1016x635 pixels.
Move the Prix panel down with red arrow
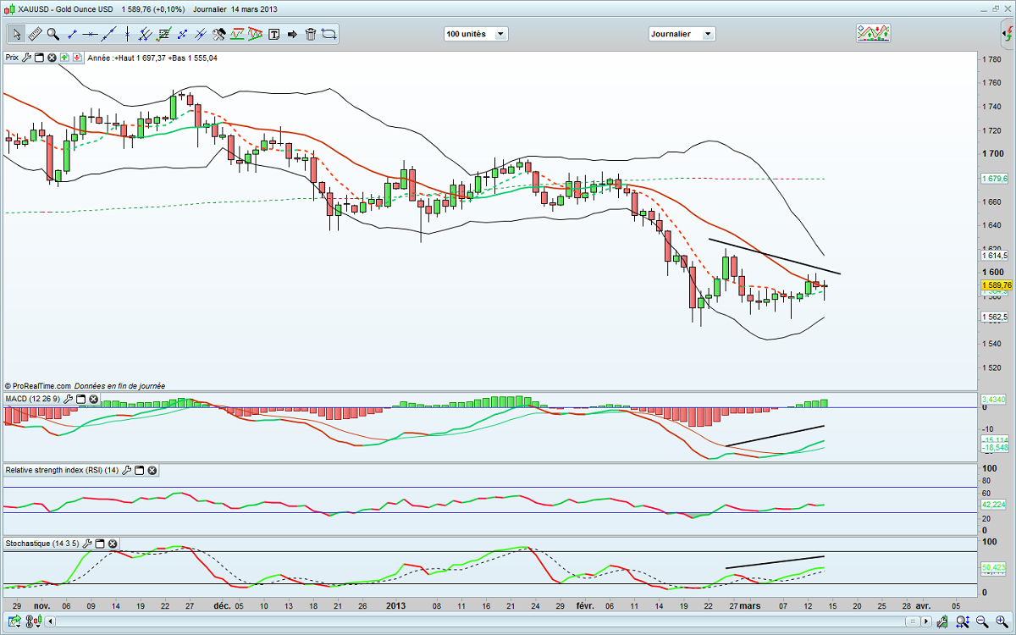pyautogui.click(x=77, y=58)
